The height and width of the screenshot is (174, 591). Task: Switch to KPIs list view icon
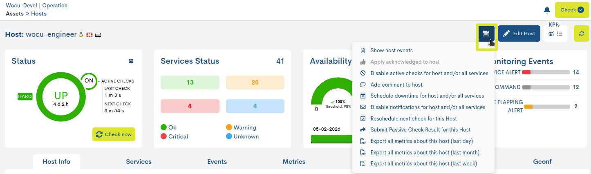click(560, 34)
